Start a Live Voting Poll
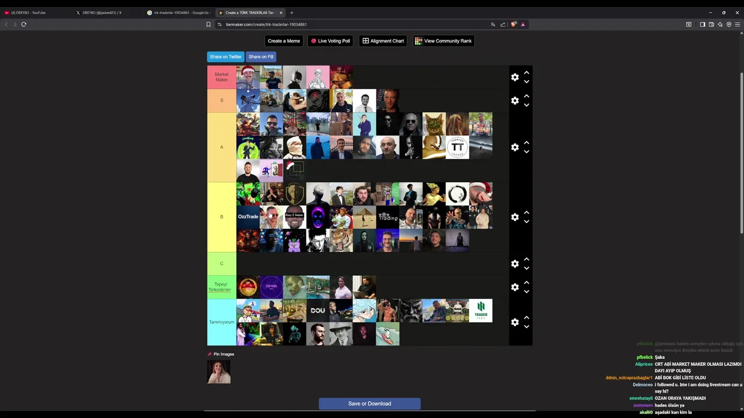 pyautogui.click(x=330, y=41)
